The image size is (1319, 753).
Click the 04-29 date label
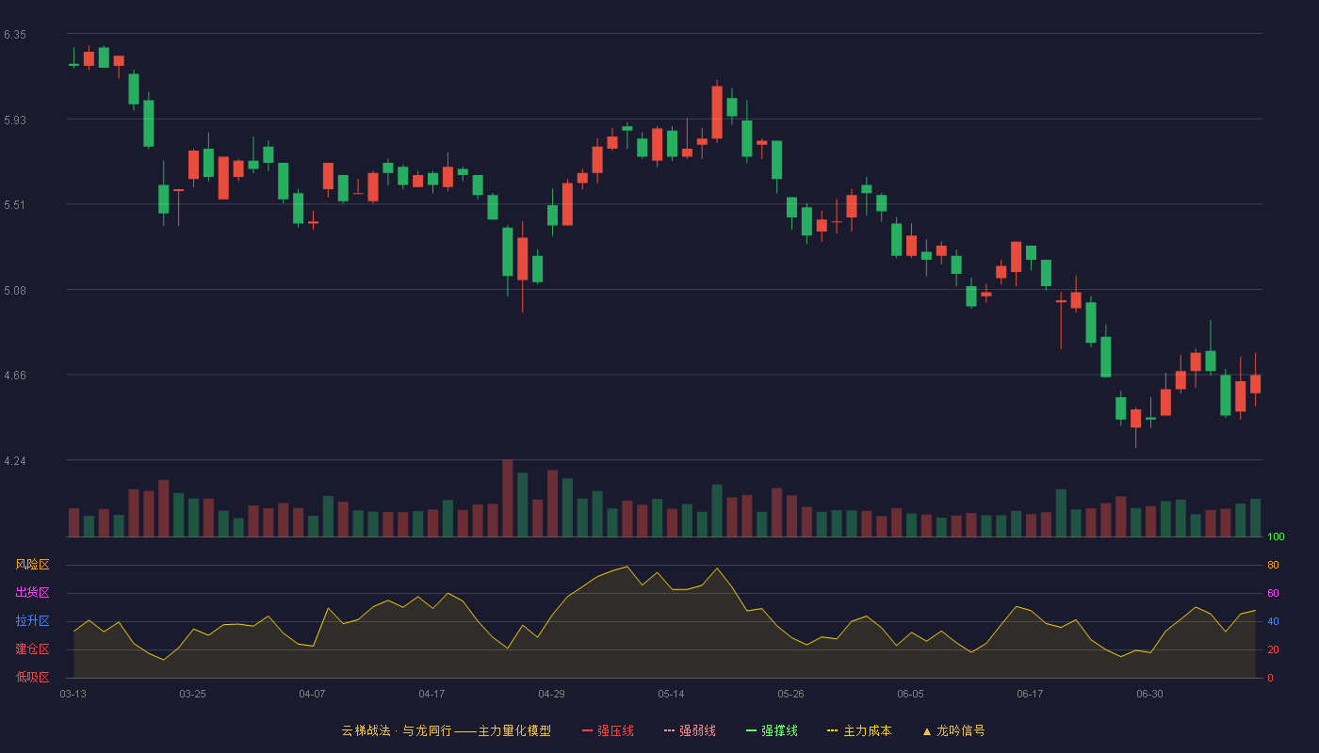point(551,694)
